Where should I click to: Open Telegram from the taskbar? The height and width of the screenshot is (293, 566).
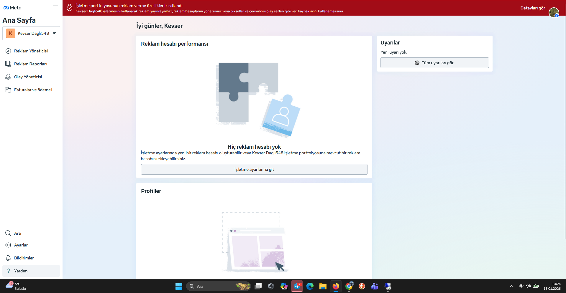(x=297, y=286)
